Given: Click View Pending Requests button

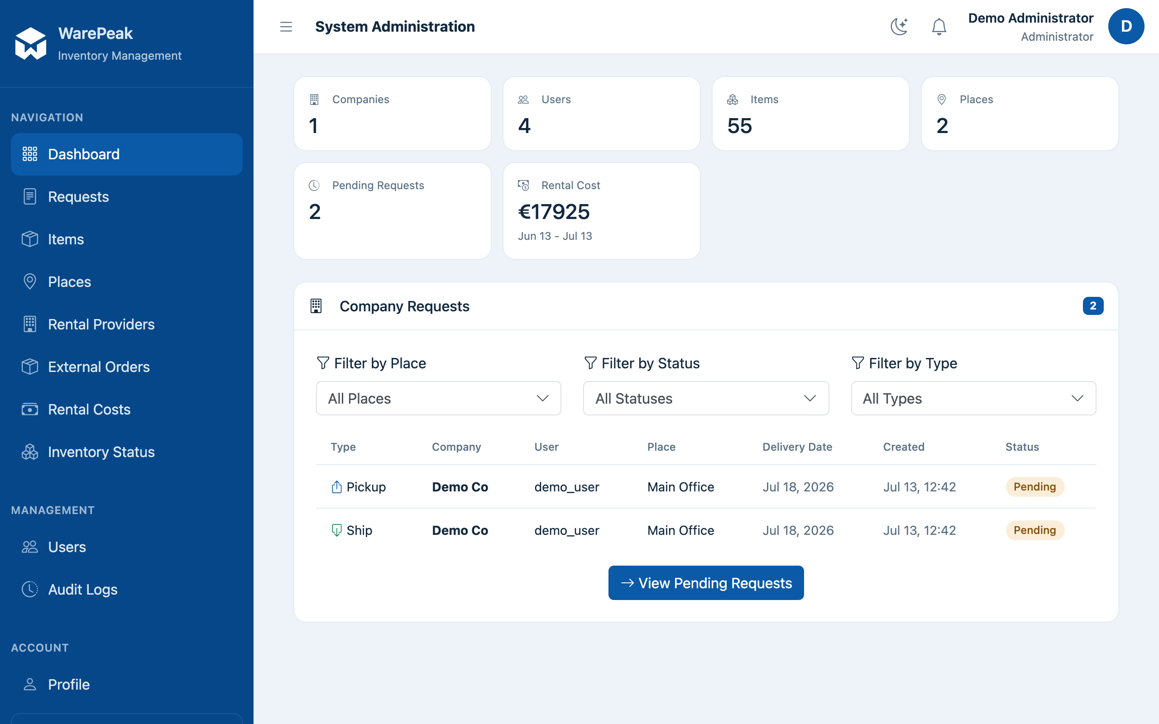Looking at the screenshot, I should [706, 583].
